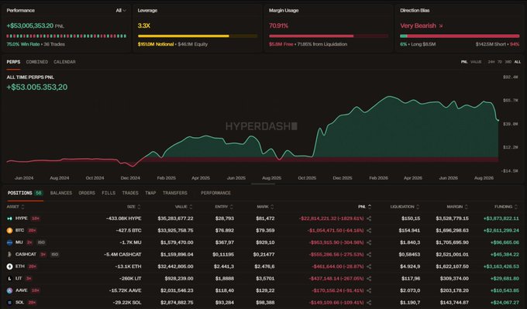This screenshot has width=527, height=309.
Task: Click the BTC 20x leverage badge
Action: pyautogui.click(x=33, y=231)
